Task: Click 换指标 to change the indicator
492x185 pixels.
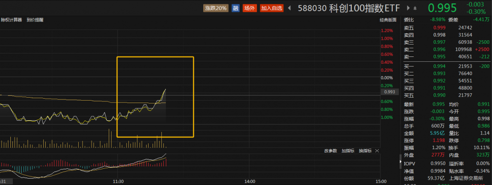Action: 365,151
